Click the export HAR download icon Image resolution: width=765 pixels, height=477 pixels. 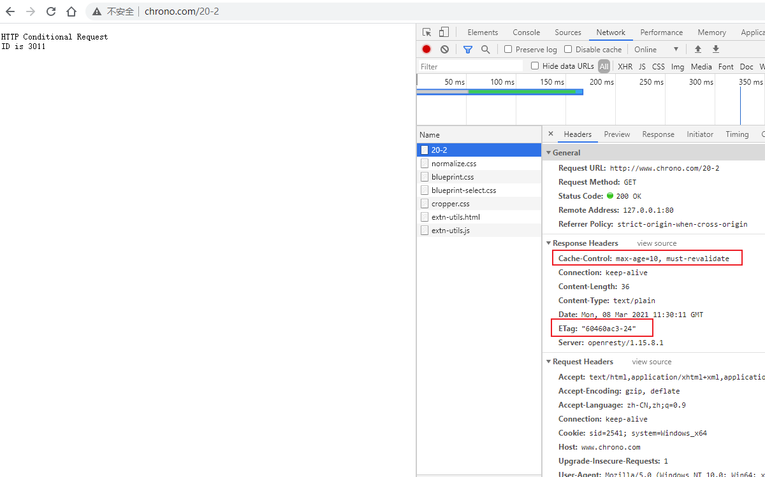point(716,49)
